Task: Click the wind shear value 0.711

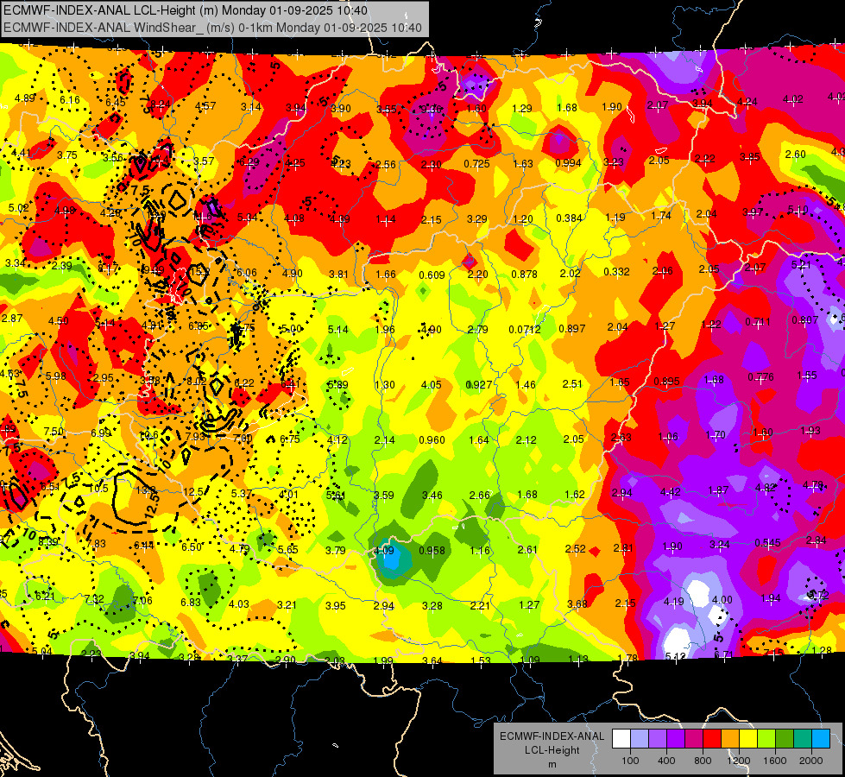Action: click(758, 322)
